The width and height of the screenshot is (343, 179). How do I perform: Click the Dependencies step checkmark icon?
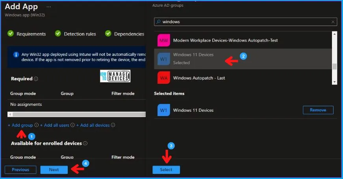coord(108,33)
